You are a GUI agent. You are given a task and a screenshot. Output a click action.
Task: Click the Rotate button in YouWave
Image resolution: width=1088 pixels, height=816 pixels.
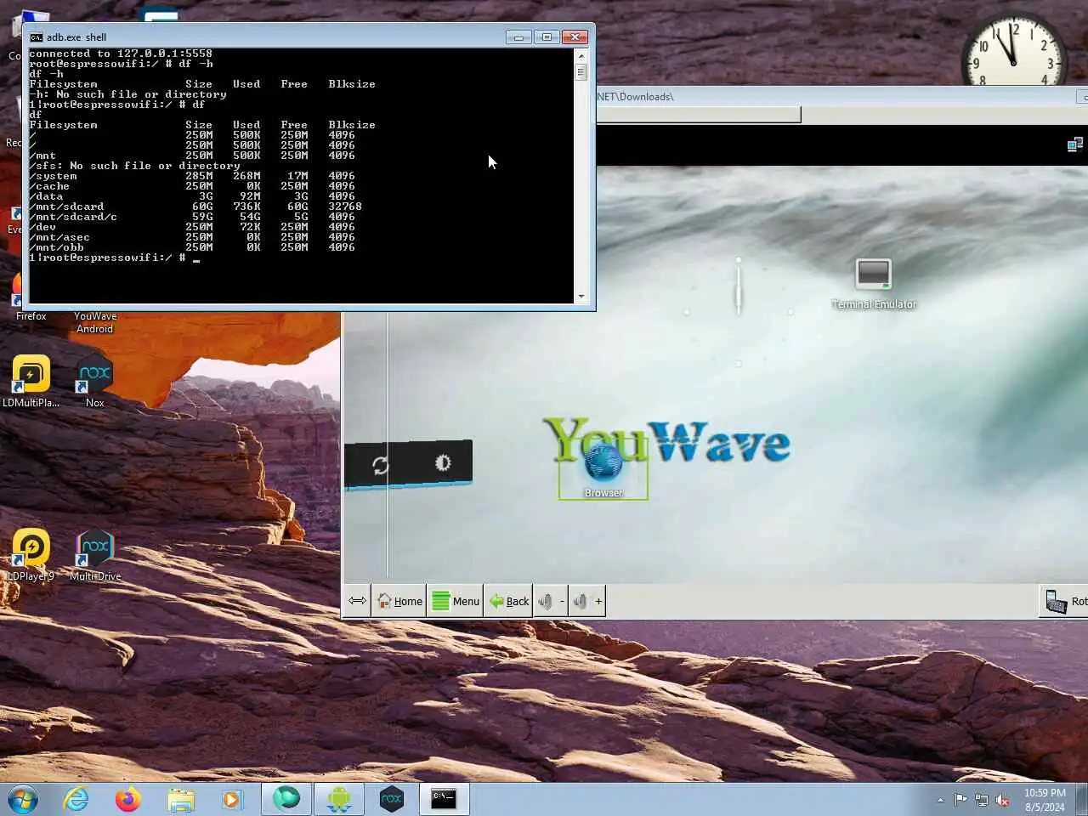pos(1064,601)
